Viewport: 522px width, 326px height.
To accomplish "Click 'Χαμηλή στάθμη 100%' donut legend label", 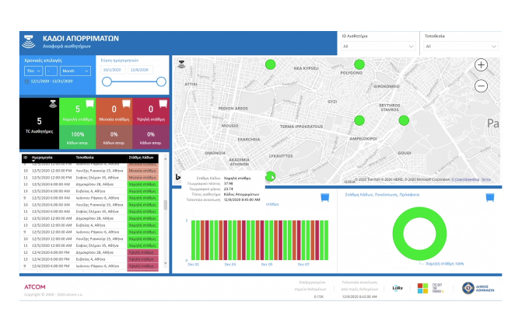I will pyautogui.click(x=445, y=264).
